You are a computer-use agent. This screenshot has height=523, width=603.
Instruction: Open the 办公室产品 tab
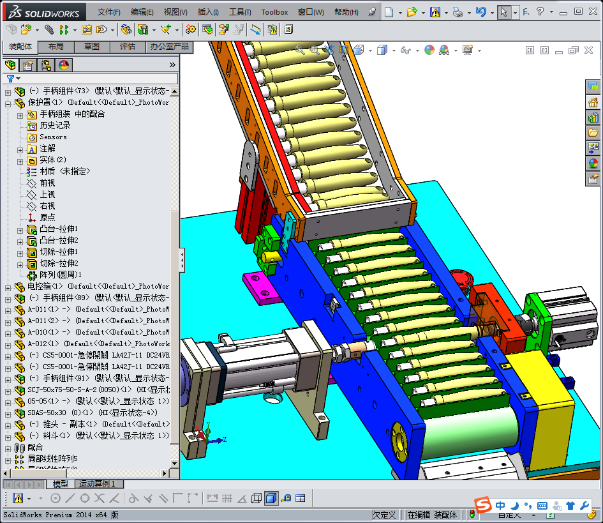tap(169, 47)
